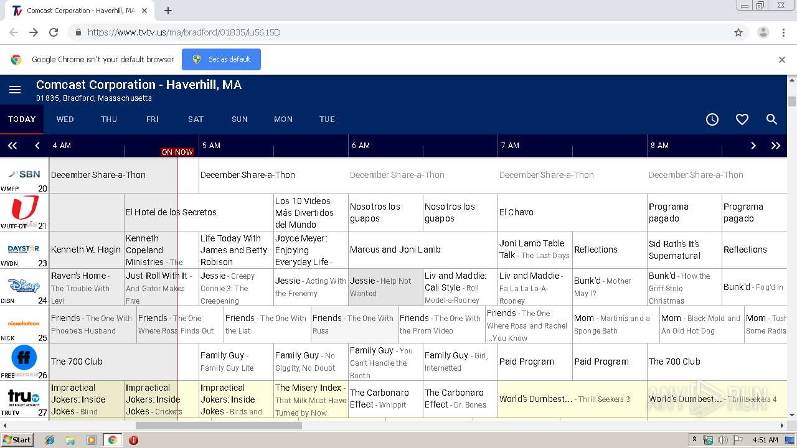Open The Misery Index listing
The width and height of the screenshot is (797, 448).
[311, 399]
